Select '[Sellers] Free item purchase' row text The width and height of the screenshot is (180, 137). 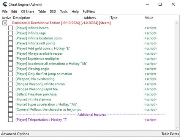36,94
